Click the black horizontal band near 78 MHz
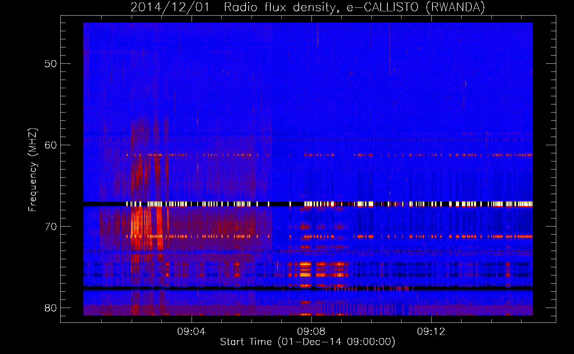The height and width of the screenshot is (354, 574). pyautogui.click(x=308, y=289)
